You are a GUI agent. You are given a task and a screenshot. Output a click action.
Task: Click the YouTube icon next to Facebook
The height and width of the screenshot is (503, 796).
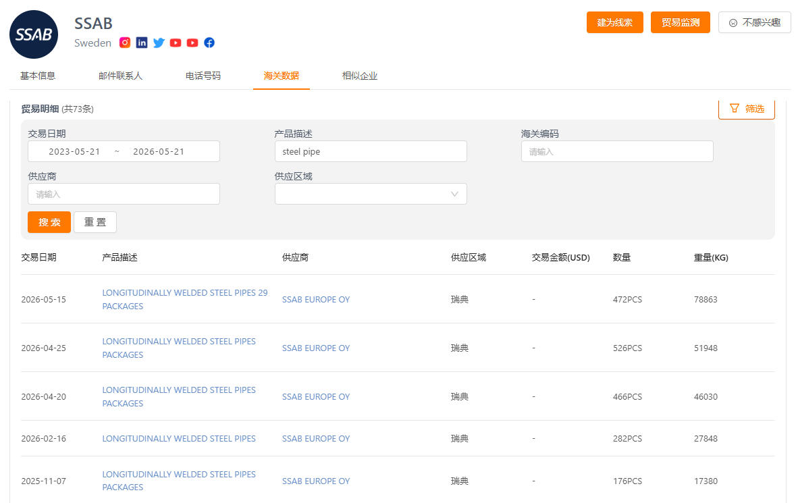(x=192, y=43)
